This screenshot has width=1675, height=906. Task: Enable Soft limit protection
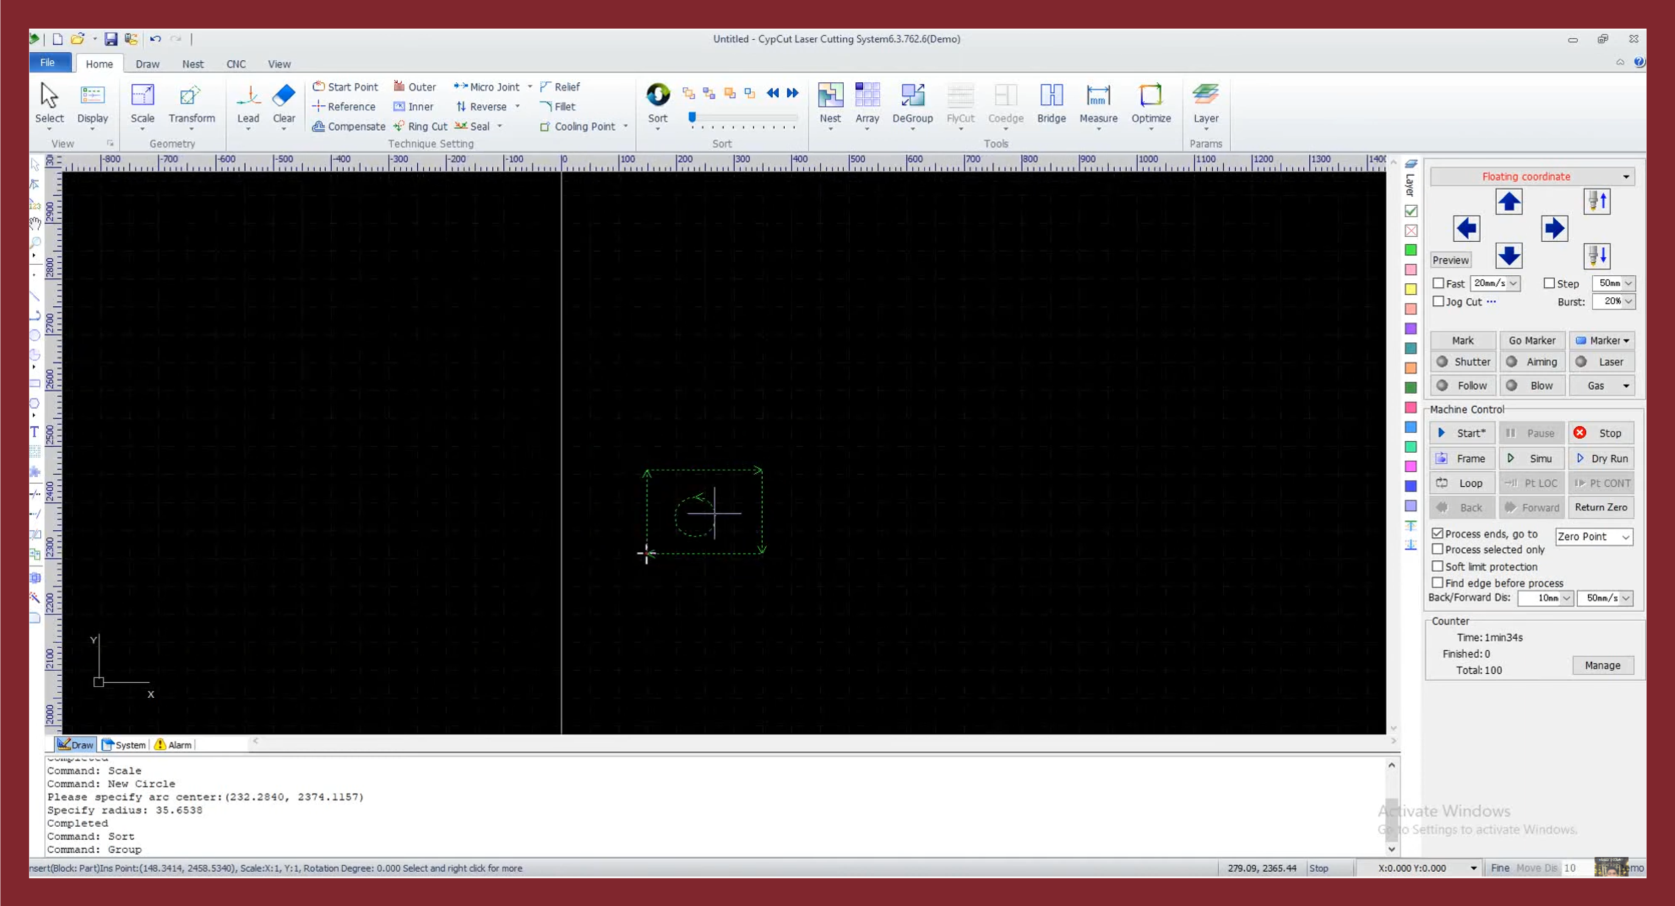pos(1438,566)
